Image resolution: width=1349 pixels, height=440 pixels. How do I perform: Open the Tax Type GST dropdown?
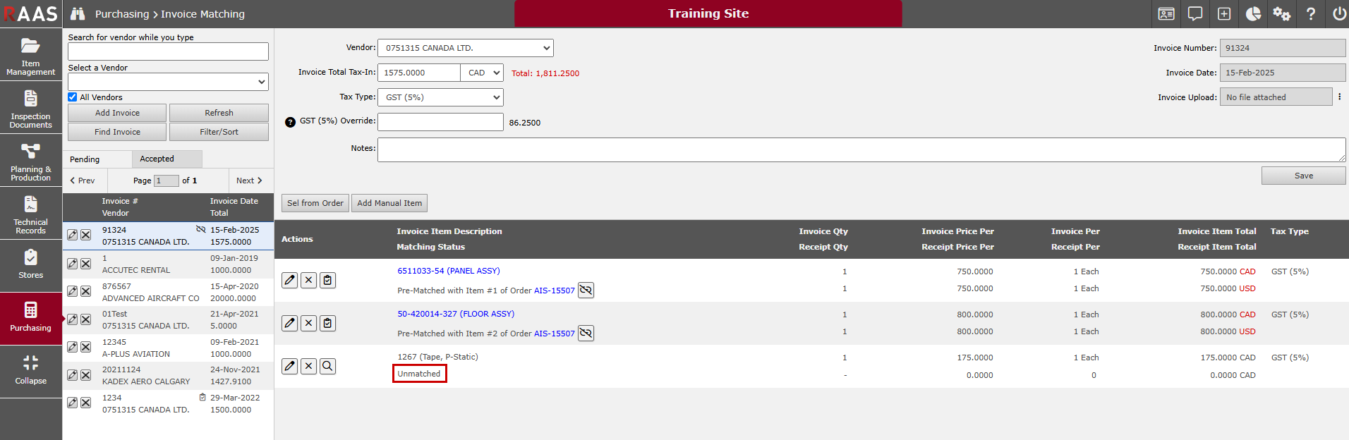click(x=440, y=97)
